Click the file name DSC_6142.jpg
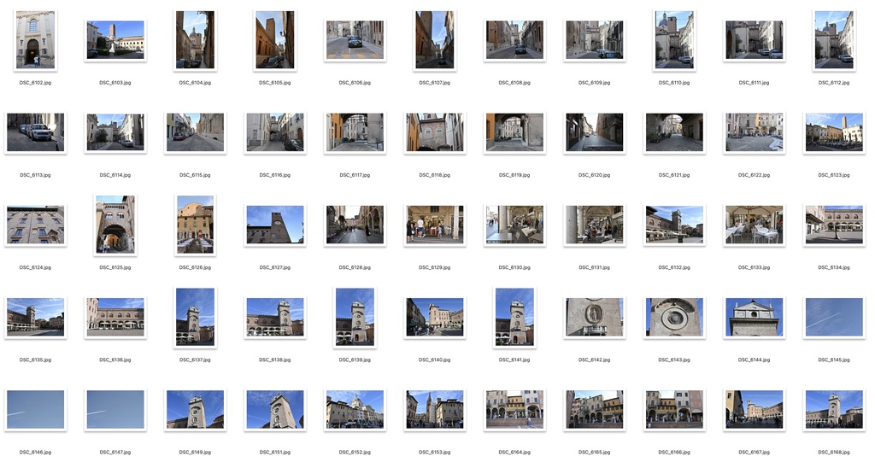Screen dimensions: 875x456 pyautogui.click(x=594, y=360)
